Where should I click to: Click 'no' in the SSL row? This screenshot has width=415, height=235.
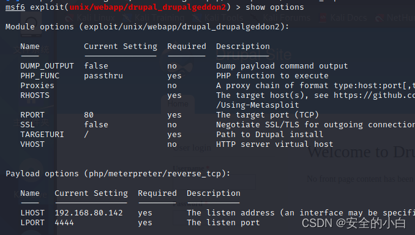click(x=172, y=125)
